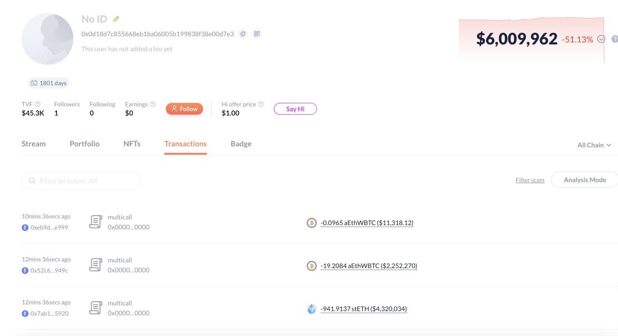The image size is (618, 336).
Task: Copy the wallet address with the copy icon
Action: [x=243, y=34]
